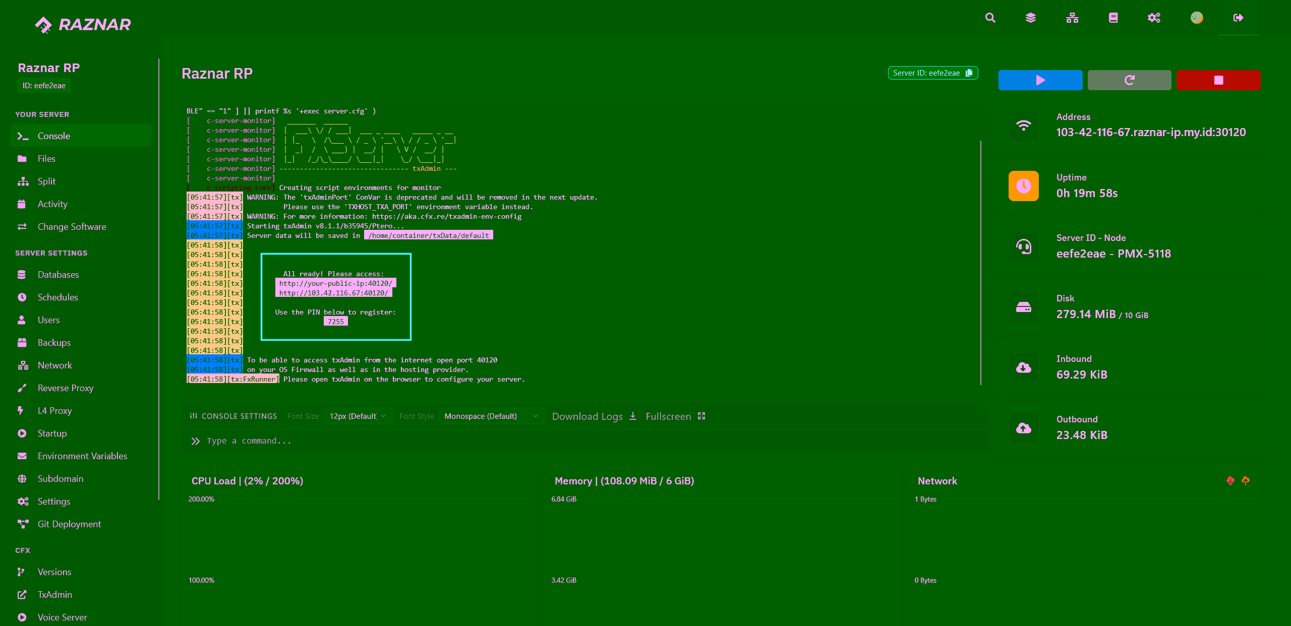Click the Fullscreen button

pos(675,416)
